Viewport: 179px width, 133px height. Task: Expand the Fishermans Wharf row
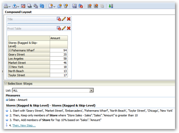10,50
